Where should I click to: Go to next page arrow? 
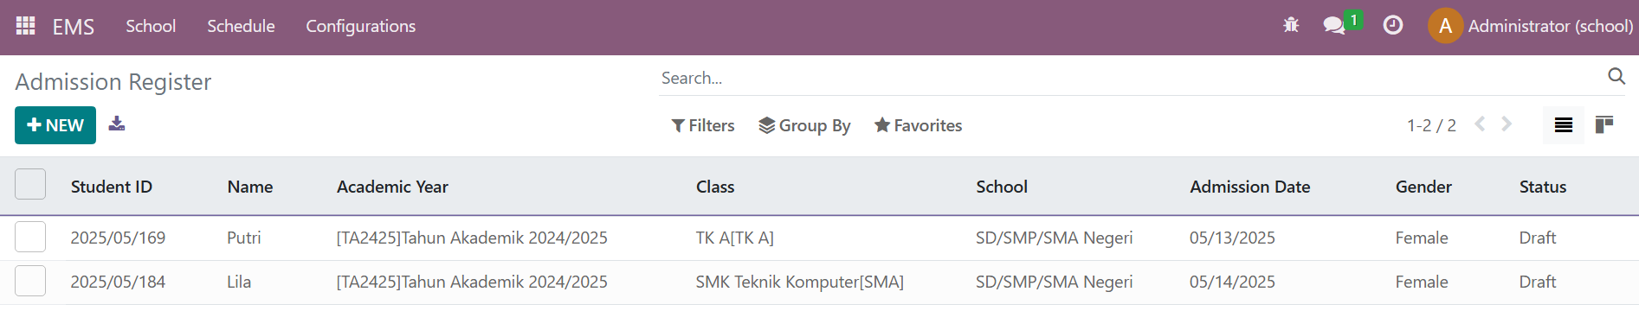pyautogui.click(x=1507, y=124)
